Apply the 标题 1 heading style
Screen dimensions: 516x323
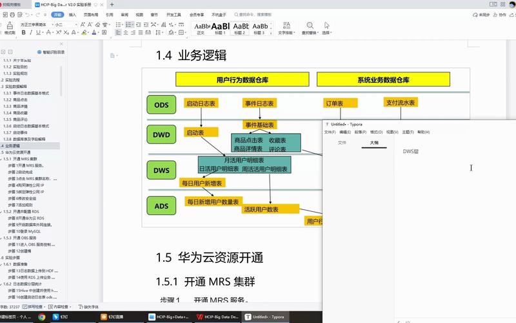pyautogui.click(x=220, y=28)
